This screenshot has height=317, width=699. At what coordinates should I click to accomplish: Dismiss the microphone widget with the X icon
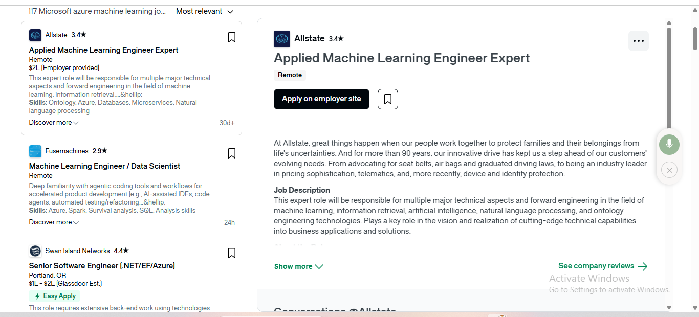(669, 170)
